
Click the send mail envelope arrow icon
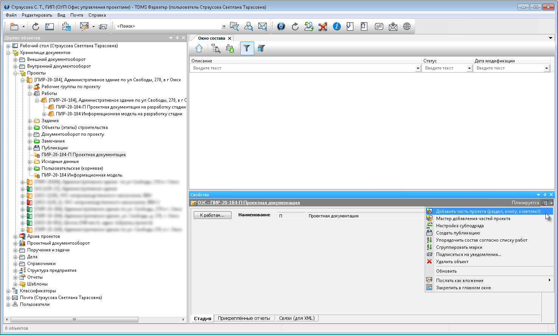coord(103,26)
